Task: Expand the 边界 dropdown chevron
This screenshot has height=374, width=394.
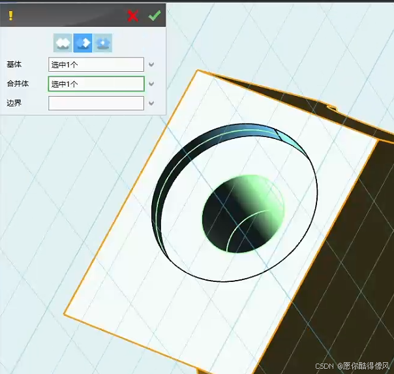Action: [x=151, y=103]
